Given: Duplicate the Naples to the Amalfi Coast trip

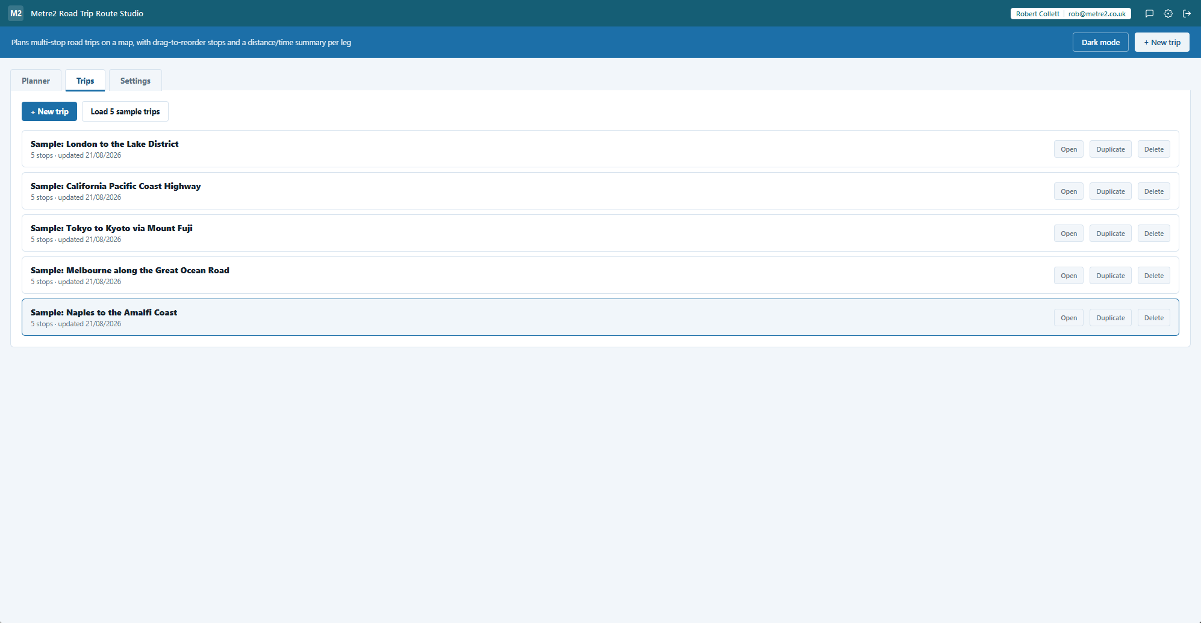Looking at the screenshot, I should coord(1110,318).
